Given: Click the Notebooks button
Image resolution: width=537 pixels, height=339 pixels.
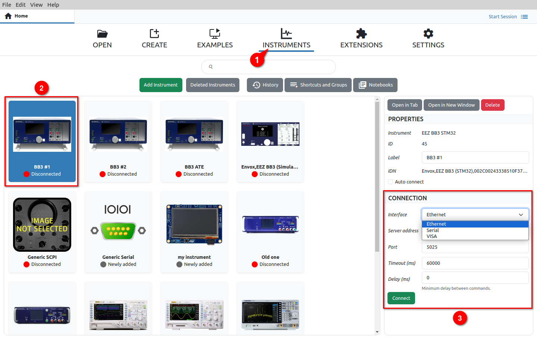Looking at the screenshot, I should [375, 85].
